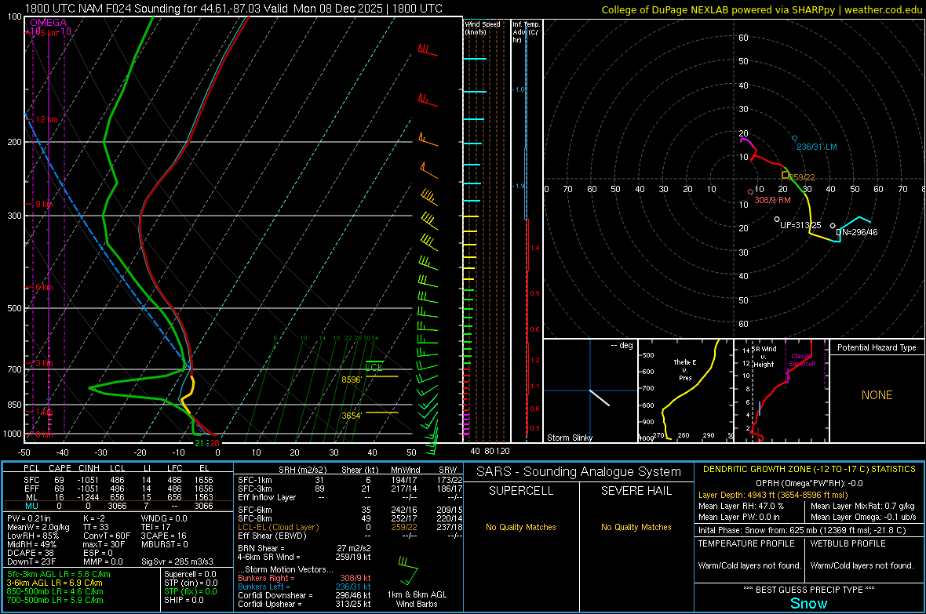Screen dimensions: 926x614
Task: Click the red Bunkers right-mover circle on hodograph
Action: [x=750, y=192]
